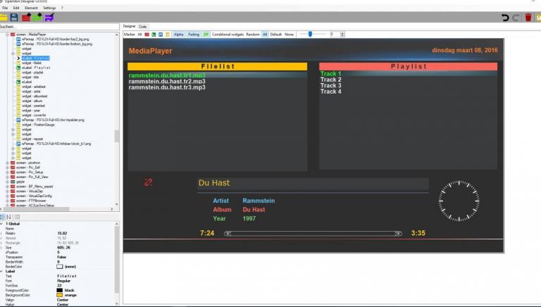Click the yellow open folder icon
Screen dimensions: 541x307
point(5,16)
